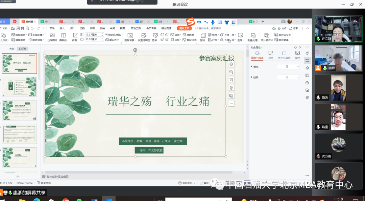Click the floating zoom magnifier icon beside slide

point(231,72)
